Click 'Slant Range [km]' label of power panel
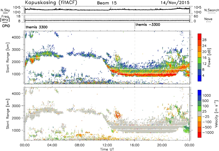 pyautogui.click(x=8, y=58)
